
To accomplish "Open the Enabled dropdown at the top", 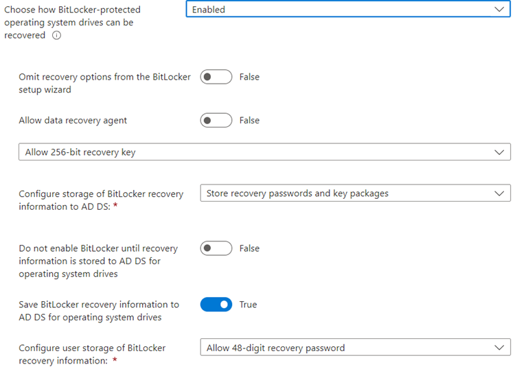I will 343,10.
